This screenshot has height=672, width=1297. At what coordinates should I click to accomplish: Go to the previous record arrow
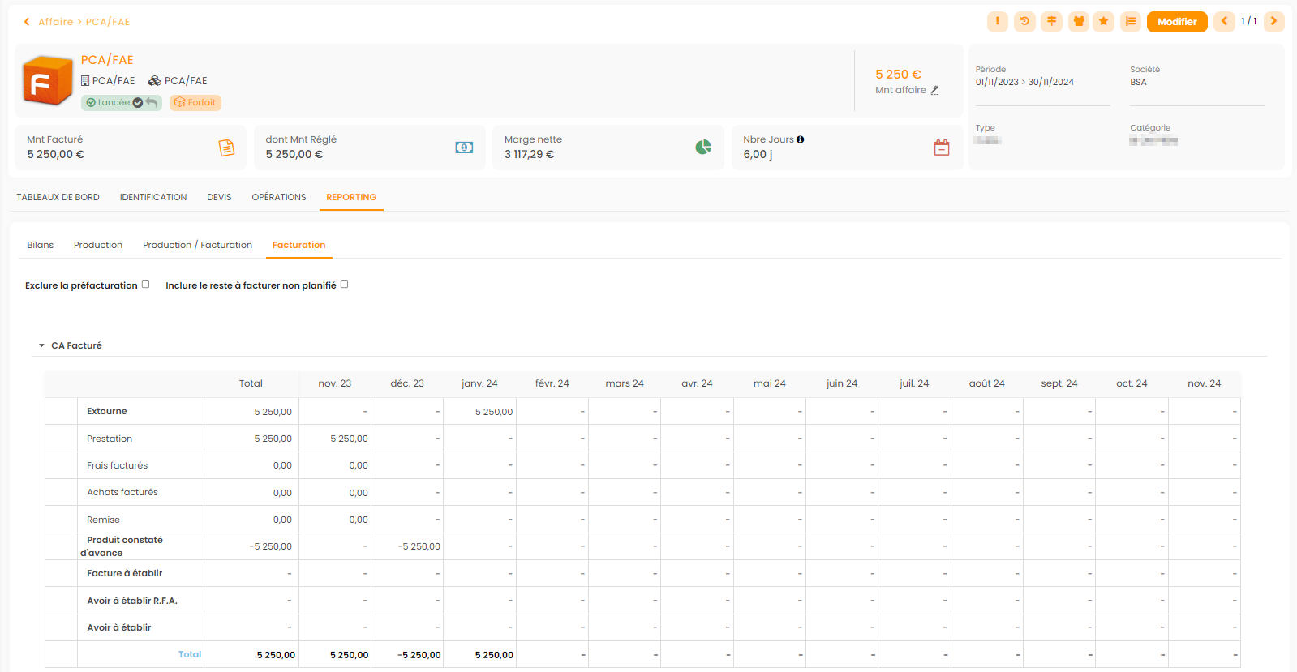click(1224, 22)
